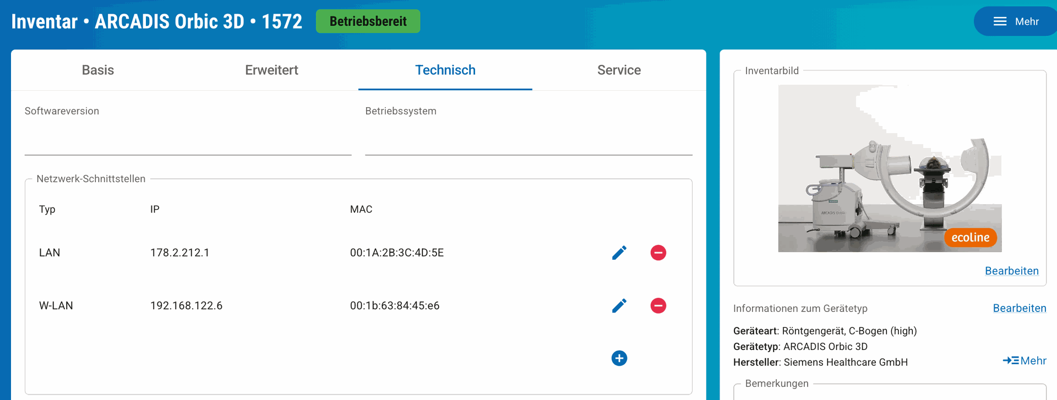Open the Mehr hamburger menu

[1016, 21]
